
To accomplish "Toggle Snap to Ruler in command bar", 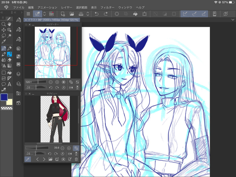I will pos(185,14).
